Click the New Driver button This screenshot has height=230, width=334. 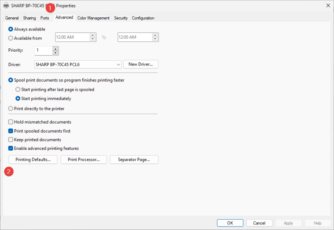141,65
